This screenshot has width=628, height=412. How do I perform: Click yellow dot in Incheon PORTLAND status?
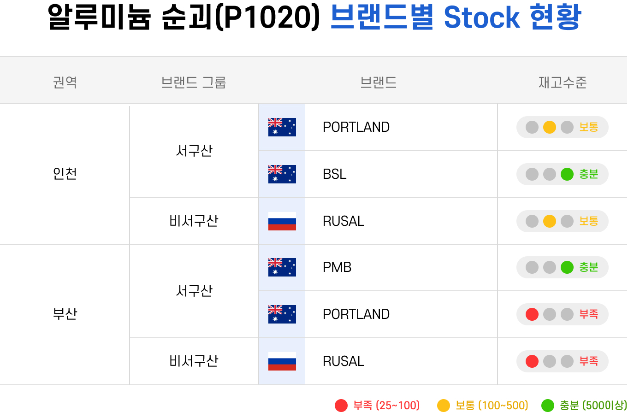[550, 127]
